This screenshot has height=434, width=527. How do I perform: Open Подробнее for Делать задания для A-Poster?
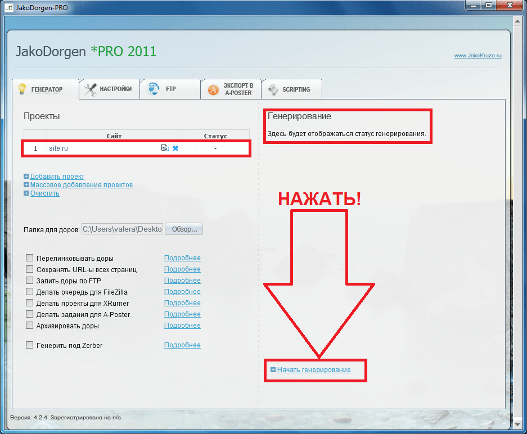click(x=182, y=314)
